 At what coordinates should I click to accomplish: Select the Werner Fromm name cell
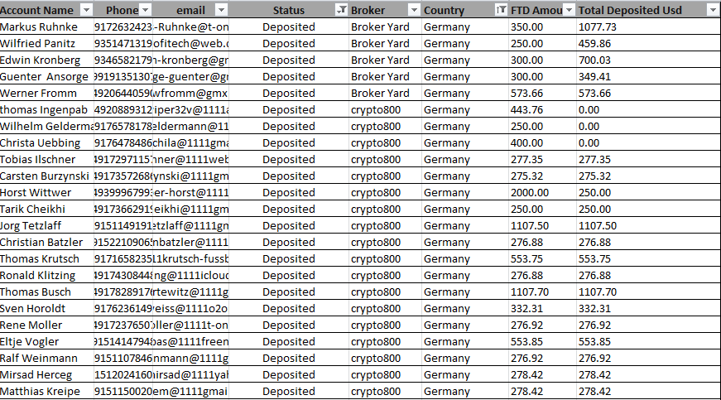click(x=46, y=94)
